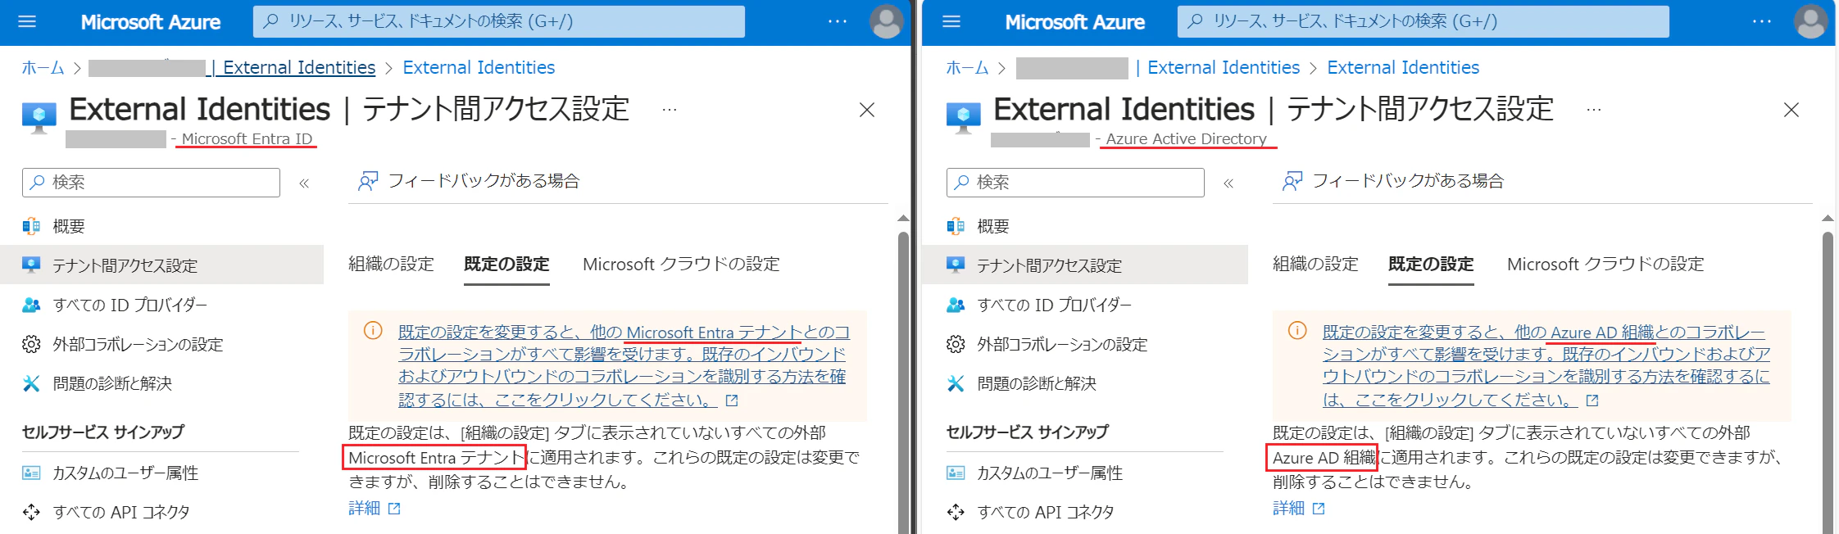Click the 概要 icon in the left sidebar
Image resolution: width=1839 pixels, height=534 pixels.
click(x=31, y=226)
